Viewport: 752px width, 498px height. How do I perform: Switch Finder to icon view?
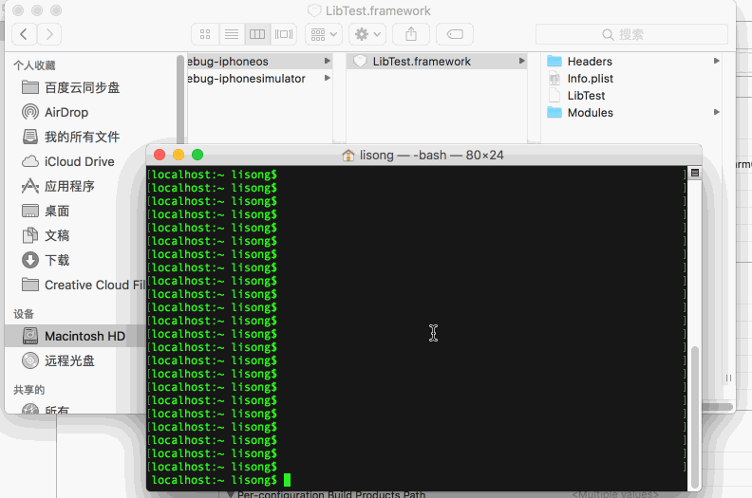tap(205, 34)
